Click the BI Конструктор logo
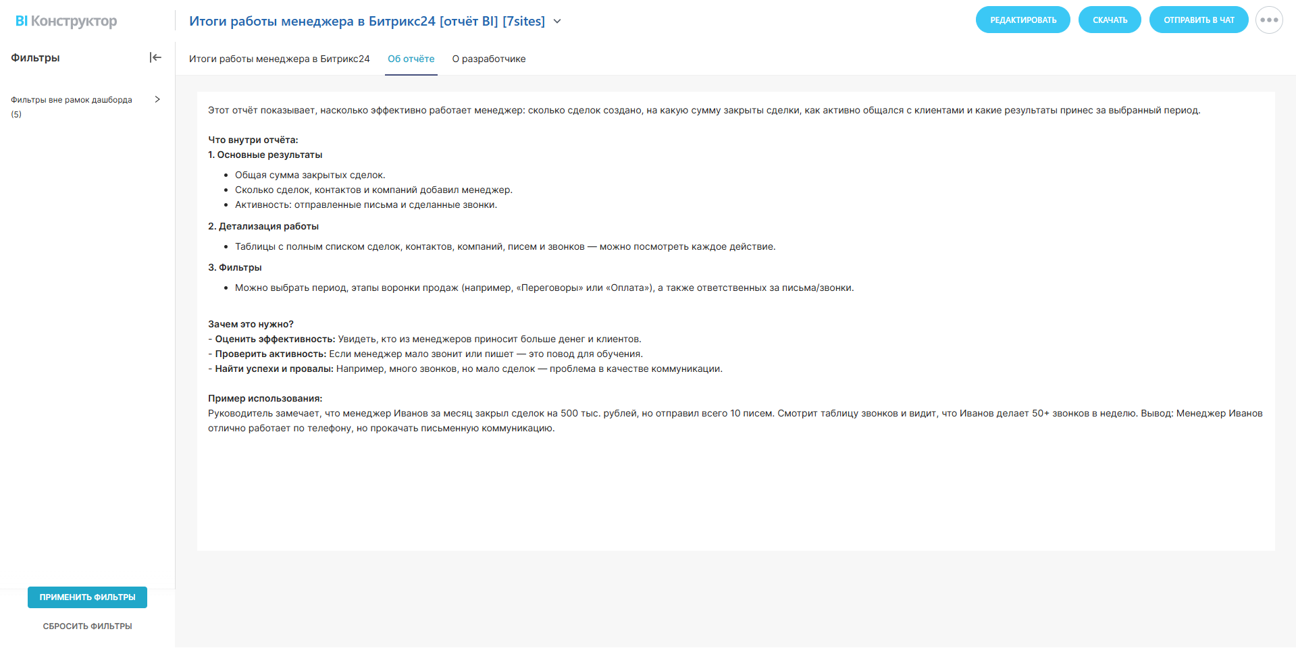The height and width of the screenshot is (648, 1296). tap(66, 21)
